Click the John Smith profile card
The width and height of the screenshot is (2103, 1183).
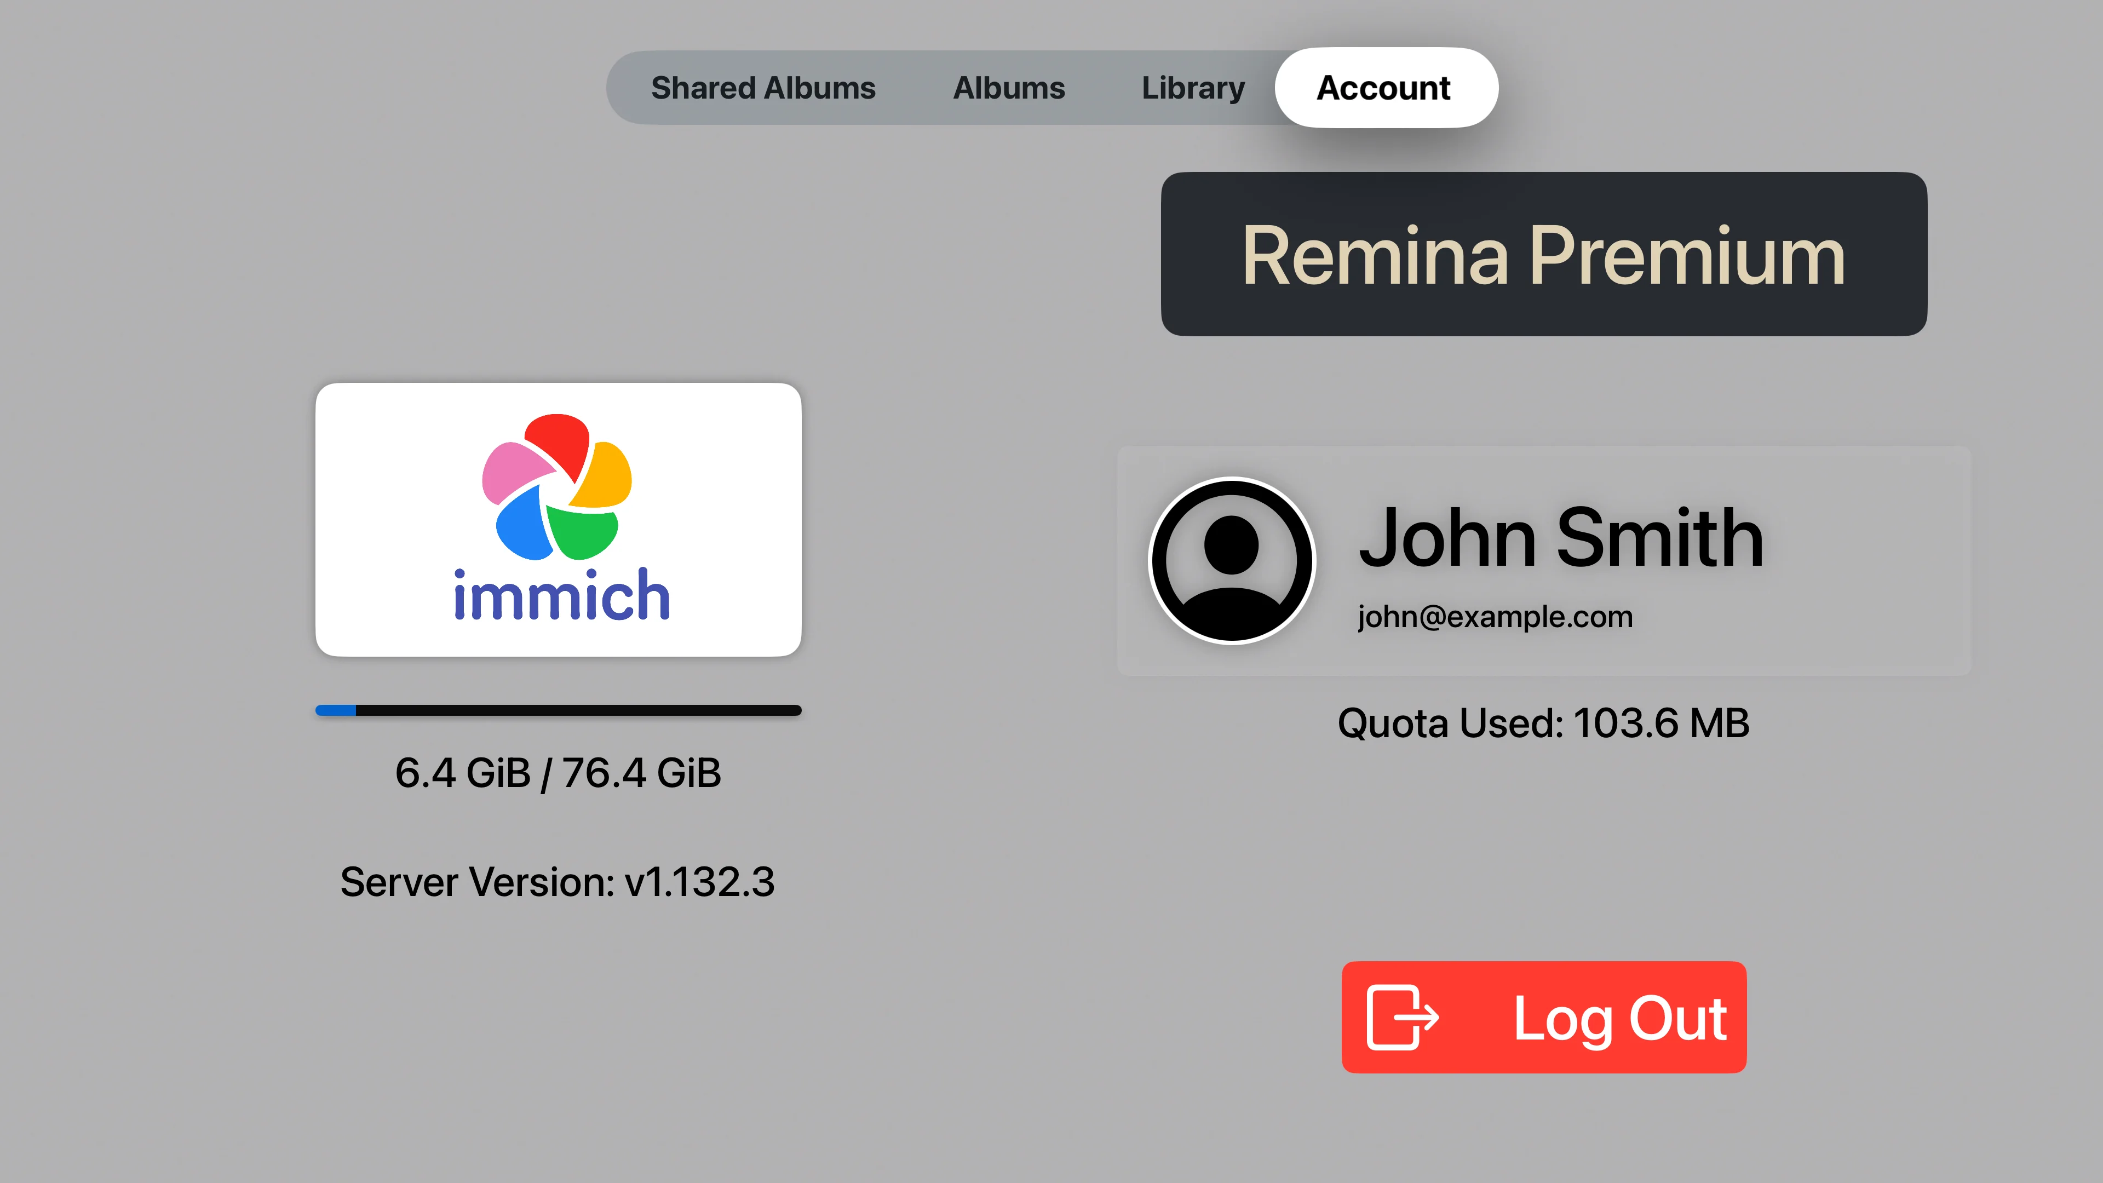pos(1544,561)
